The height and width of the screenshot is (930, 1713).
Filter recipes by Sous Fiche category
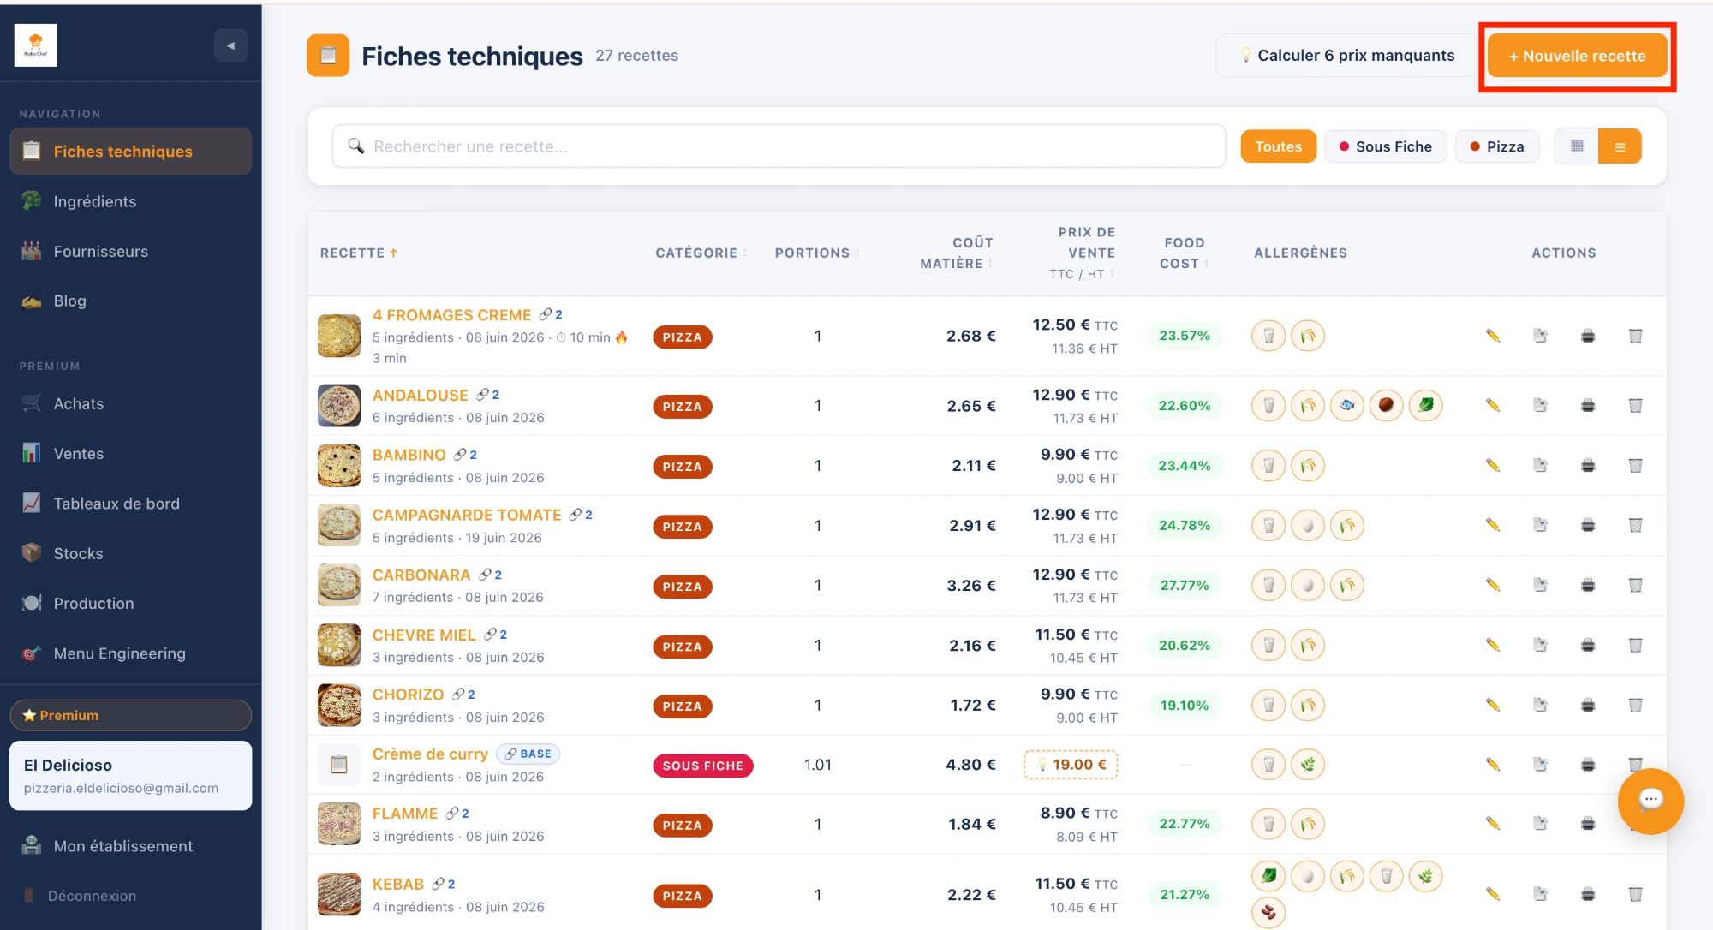tap(1385, 146)
